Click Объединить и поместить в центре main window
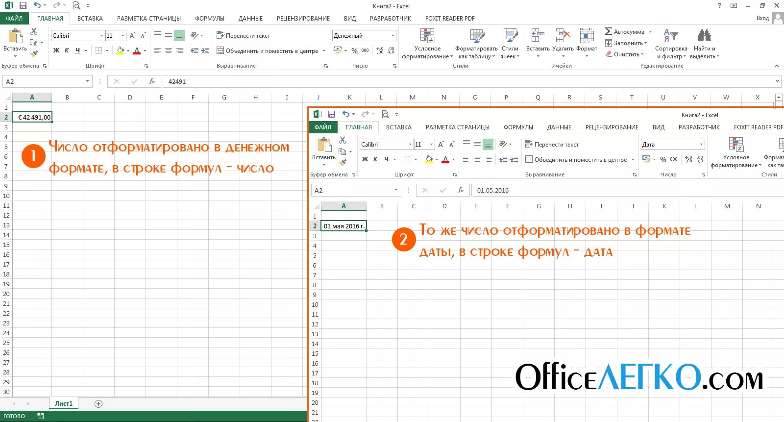Screen dimensions: 784x422 click(268, 50)
